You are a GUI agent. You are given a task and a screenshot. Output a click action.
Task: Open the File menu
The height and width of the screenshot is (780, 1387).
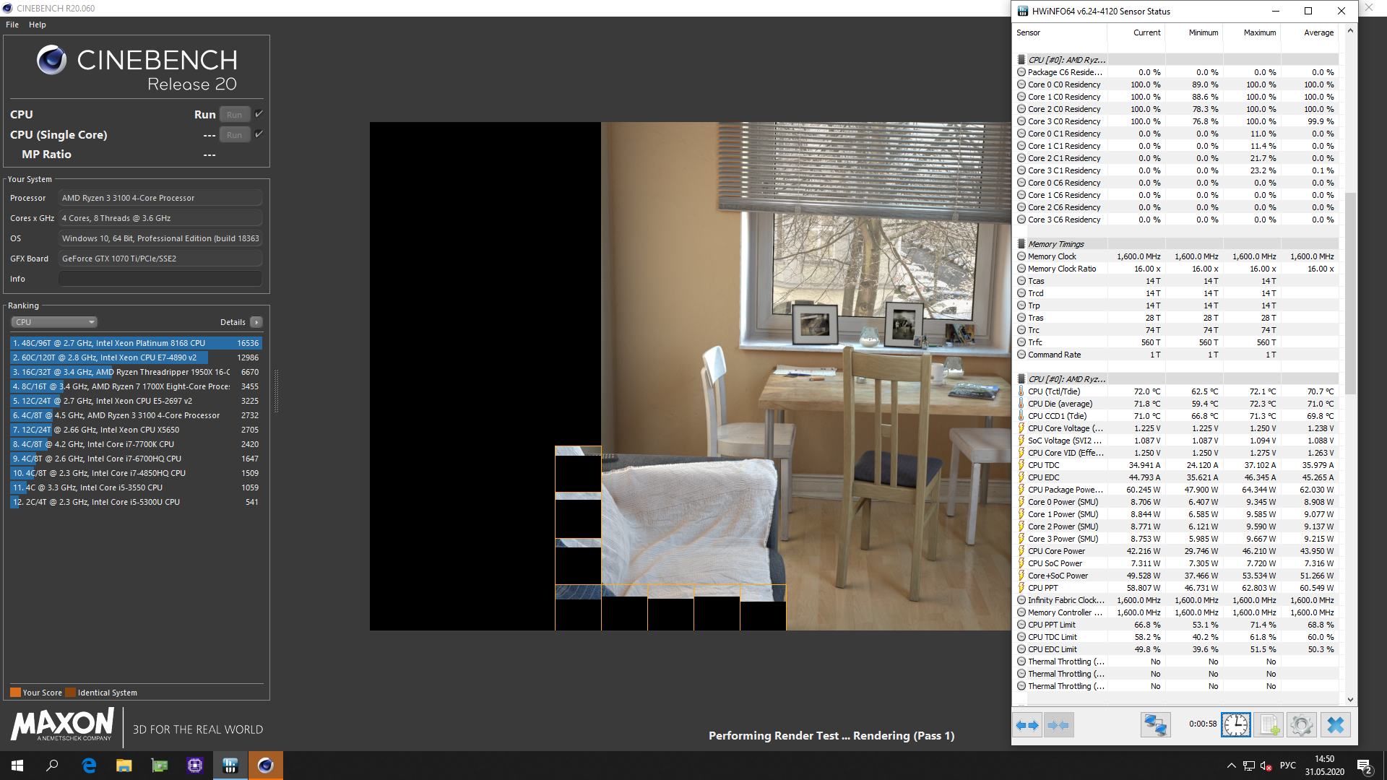click(12, 25)
